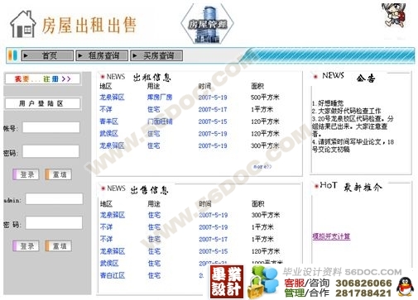Click the cartoon character icon top right
The height and width of the screenshot is (300, 418).
pos(395,16)
